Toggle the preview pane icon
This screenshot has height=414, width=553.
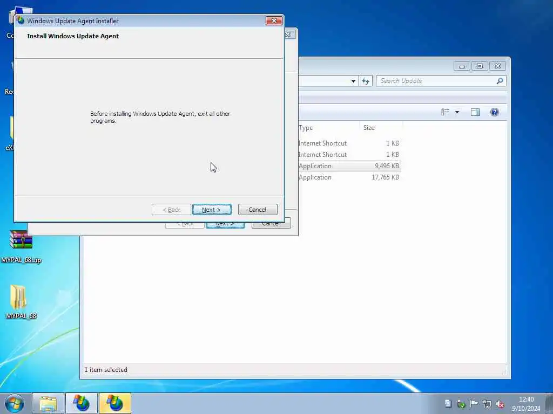pos(475,112)
